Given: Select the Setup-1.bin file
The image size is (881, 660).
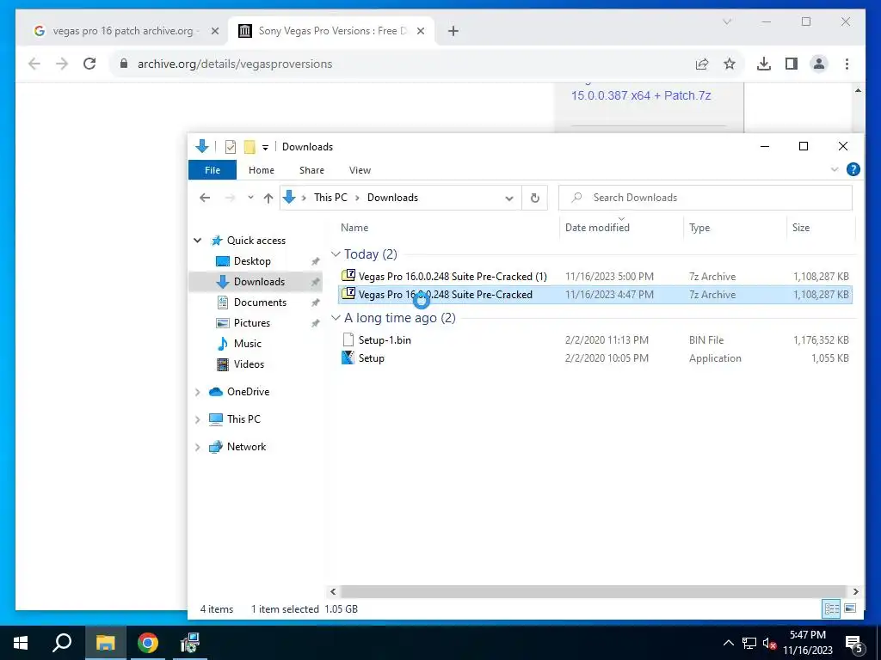Looking at the screenshot, I should [x=595, y=340].
